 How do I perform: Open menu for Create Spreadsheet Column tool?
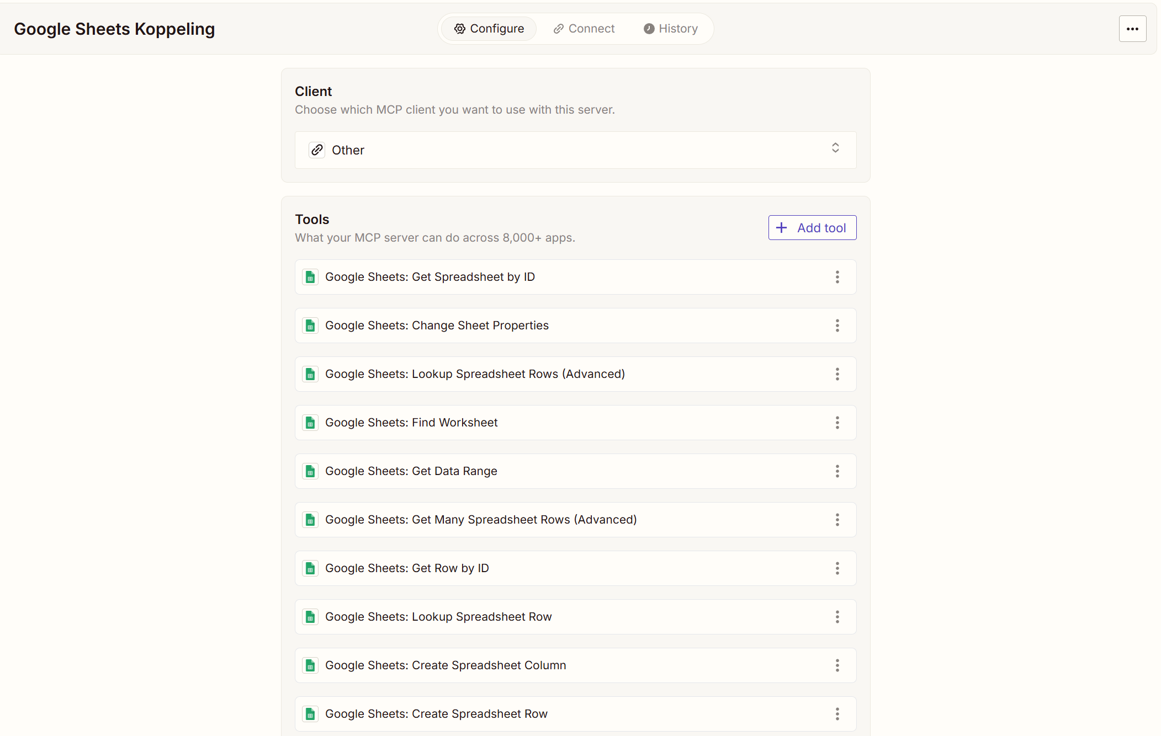point(837,665)
